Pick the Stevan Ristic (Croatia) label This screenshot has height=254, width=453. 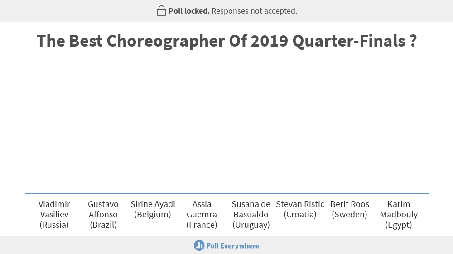click(300, 209)
